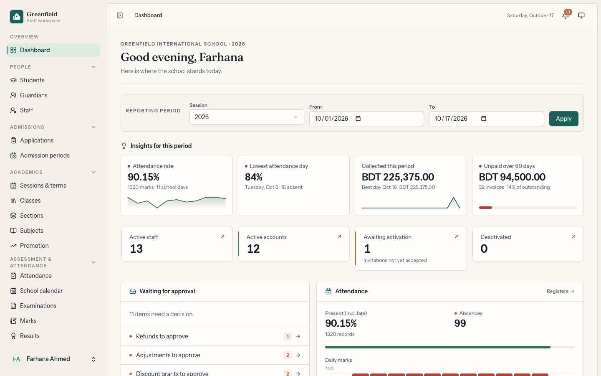The image size is (601, 376).
Task: Open Adjustments to approve item
Action: (x=215, y=355)
